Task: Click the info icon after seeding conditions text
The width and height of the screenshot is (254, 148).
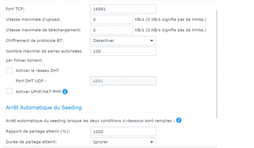Action: tap(179, 120)
